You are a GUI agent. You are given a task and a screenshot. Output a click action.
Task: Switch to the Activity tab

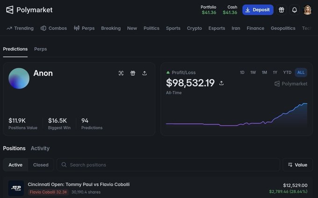(x=40, y=148)
